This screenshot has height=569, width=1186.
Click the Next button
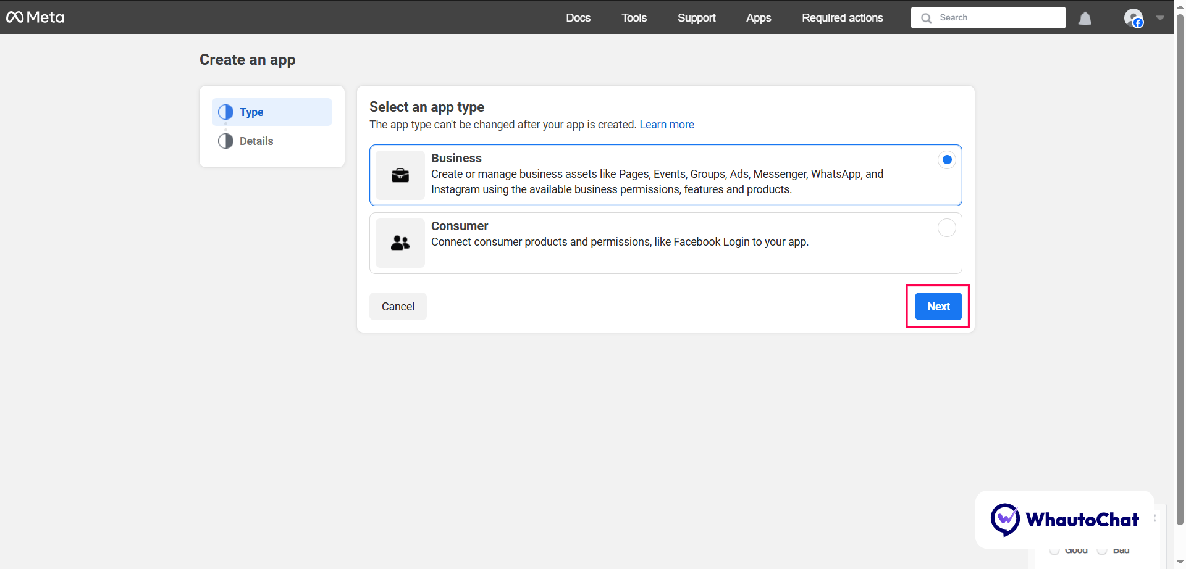pos(938,306)
